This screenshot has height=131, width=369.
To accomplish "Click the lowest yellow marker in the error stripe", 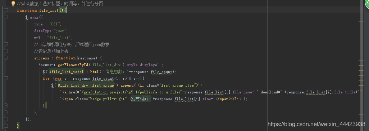I will point(361,114).
